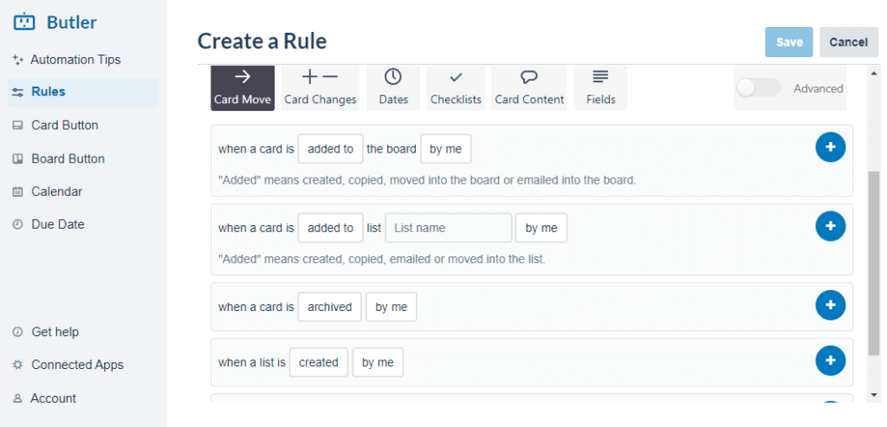The height and width of the screenshot is (427, 887).
Task: Click the scrollbar down arrow
Action: (874, 395)
